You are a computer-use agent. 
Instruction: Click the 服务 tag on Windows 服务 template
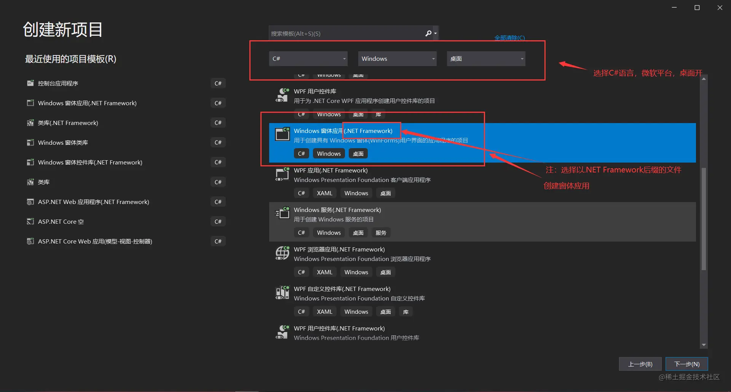(x=381, y=232)
